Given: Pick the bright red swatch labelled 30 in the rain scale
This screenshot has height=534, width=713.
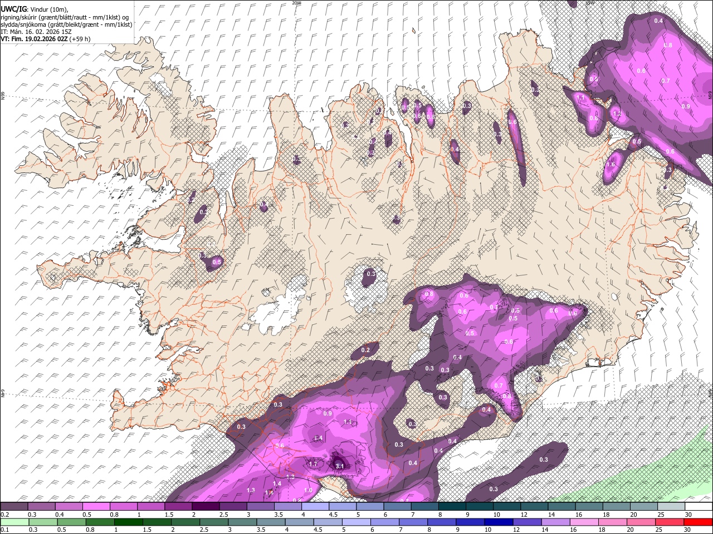Looking at the screenshot, I should [x=699, y=522].
